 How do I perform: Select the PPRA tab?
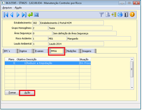[x=57, y=51]
